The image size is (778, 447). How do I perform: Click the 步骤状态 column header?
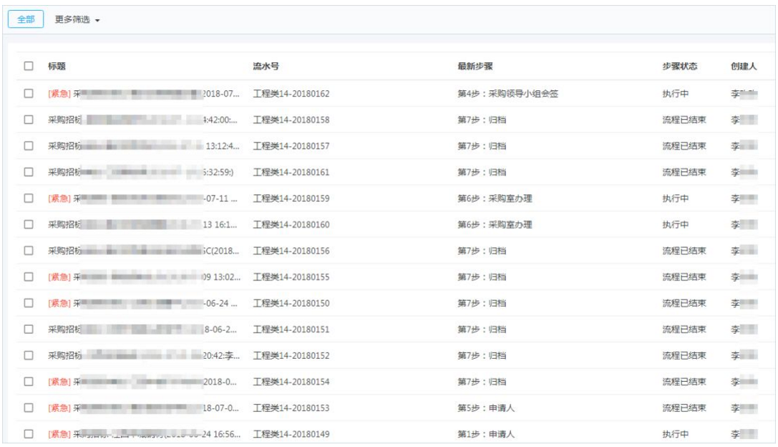pyautogui.click(x=679, y=67)
